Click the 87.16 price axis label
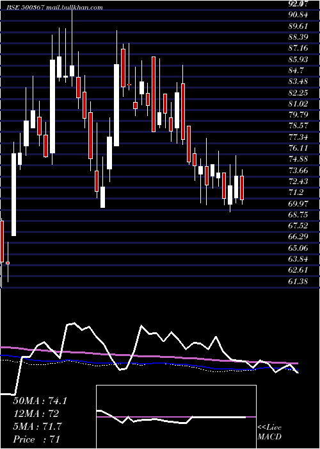Image resolution: width=320 pixels, height=449 pixels. coord(298,48)
